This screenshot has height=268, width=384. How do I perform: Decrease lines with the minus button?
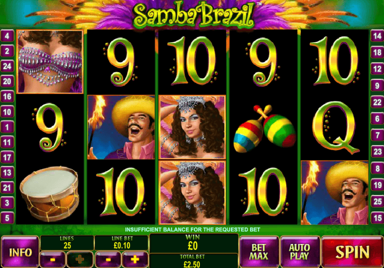[52, 259]
